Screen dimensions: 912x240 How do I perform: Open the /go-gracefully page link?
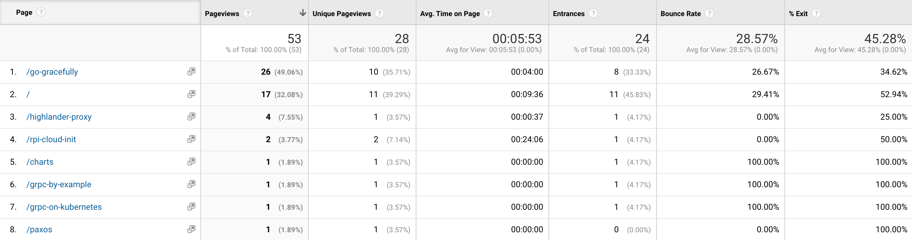tap(52, 72)
